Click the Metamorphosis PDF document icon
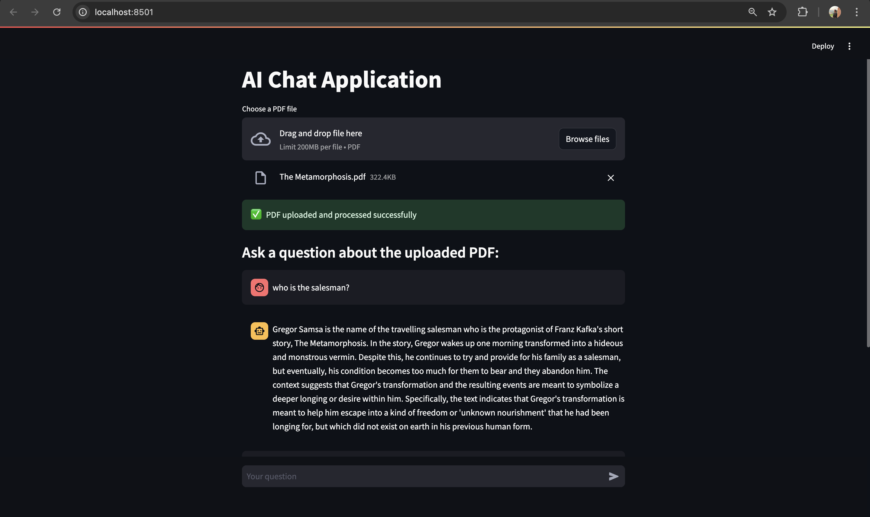This screenshot has width=870, height=517. click(x=260, y=178)
